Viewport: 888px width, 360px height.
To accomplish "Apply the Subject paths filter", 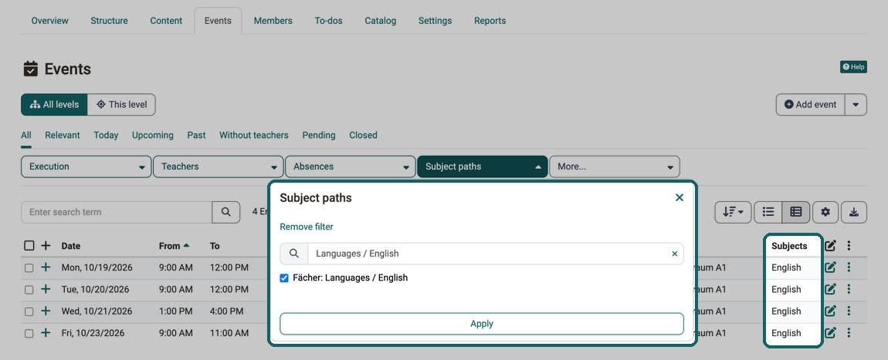I will [482, 324].
